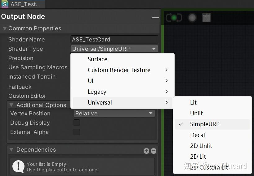Enable the Debug Display checkbox
Viewport: 254px width, 176px height.
(x=76, y=123)
